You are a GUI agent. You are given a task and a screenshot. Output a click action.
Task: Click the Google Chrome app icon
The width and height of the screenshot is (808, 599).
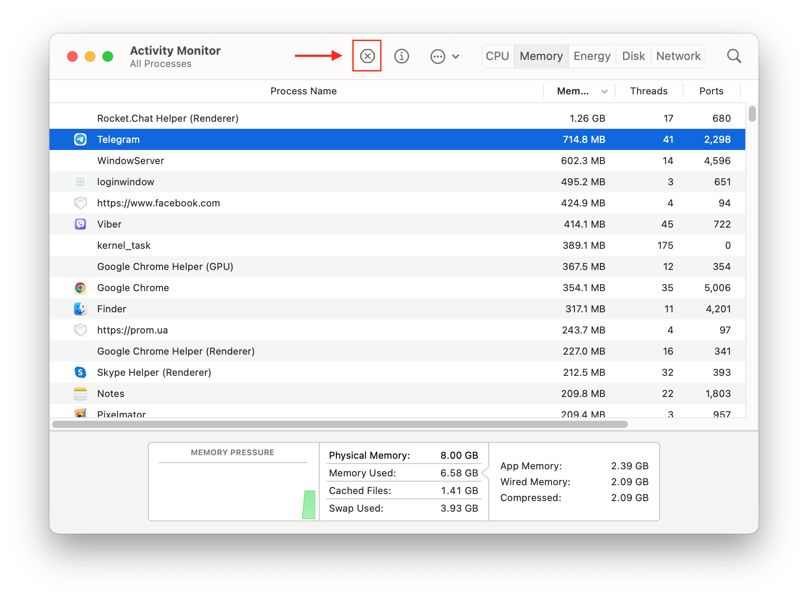pyautogui.click(x=80, y=288)
